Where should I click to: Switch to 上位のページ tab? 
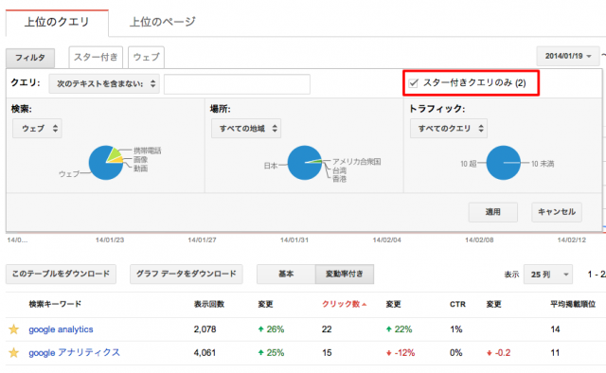pos(162,22)
